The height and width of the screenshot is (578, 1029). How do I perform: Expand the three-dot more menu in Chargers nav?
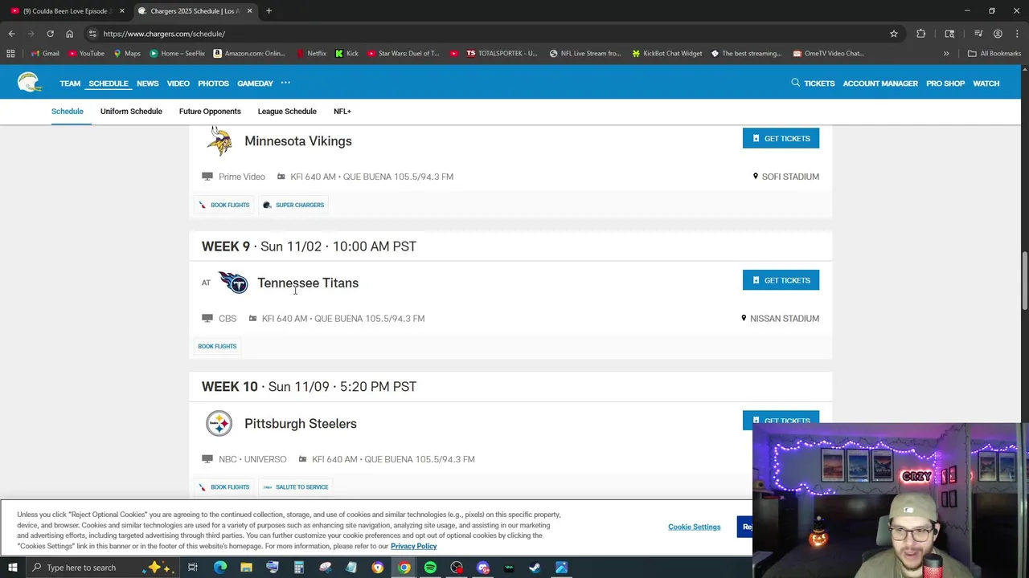coord(285,83)
